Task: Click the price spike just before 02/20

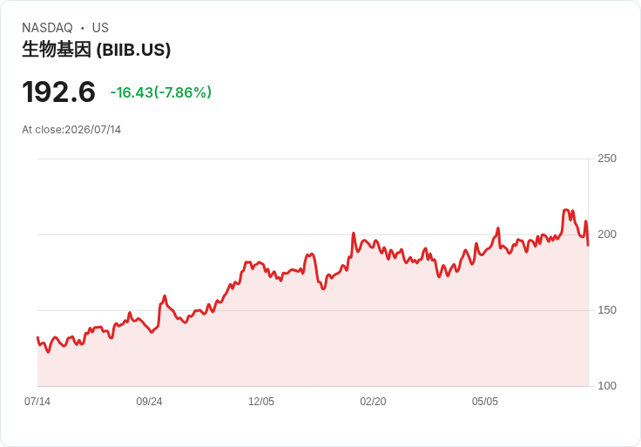Action: (x=354, y=234)
